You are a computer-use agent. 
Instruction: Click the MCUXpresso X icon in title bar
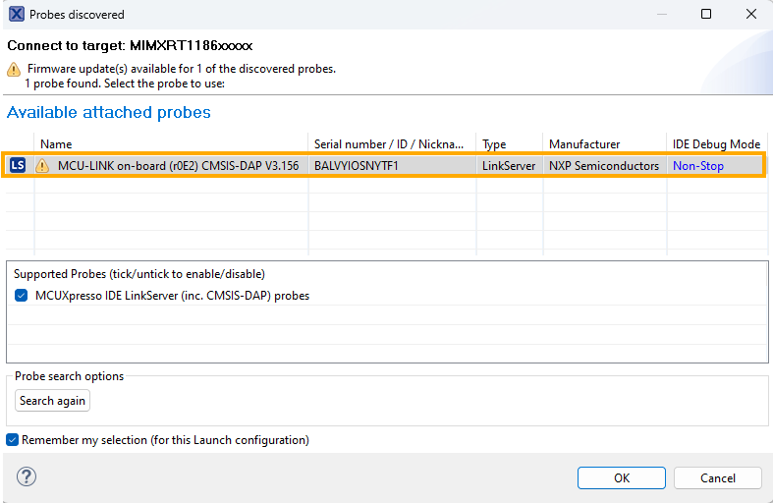point(15,15)
